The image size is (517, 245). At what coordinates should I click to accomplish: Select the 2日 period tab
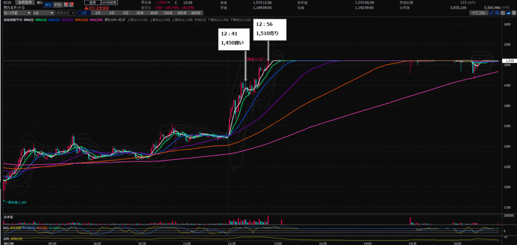(x=98, y=13)
